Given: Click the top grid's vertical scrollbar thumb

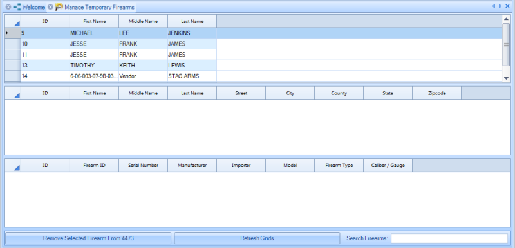Looking at the screenshot, I should (506, 44).
